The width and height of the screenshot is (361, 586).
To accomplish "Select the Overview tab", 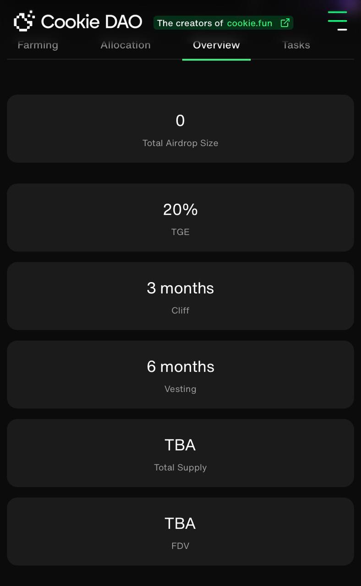I will pos(216,45).
